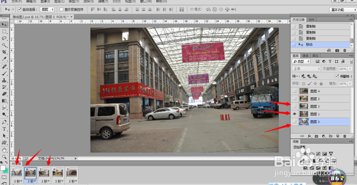Open the 填充 fill arrow

click(x=350, y=84)
